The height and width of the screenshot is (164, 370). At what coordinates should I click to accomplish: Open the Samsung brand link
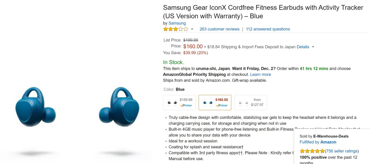point(177,23)
